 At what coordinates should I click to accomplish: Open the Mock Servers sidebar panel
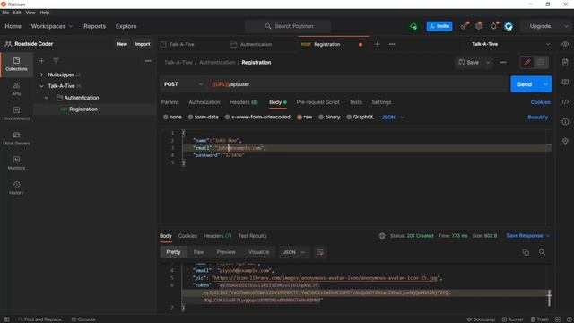point(16,138)
